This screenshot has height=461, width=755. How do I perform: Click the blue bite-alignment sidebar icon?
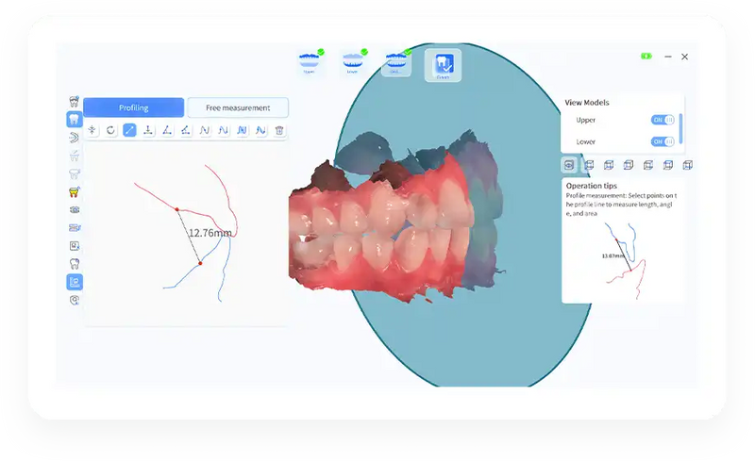click(75, 227)
